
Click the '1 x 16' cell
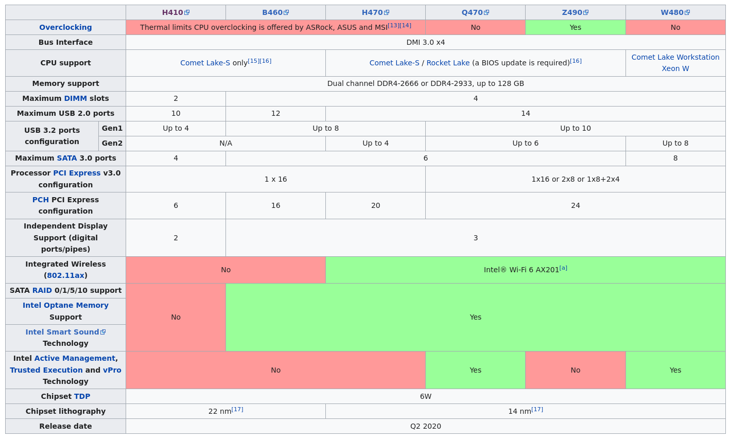pos(275,179)
